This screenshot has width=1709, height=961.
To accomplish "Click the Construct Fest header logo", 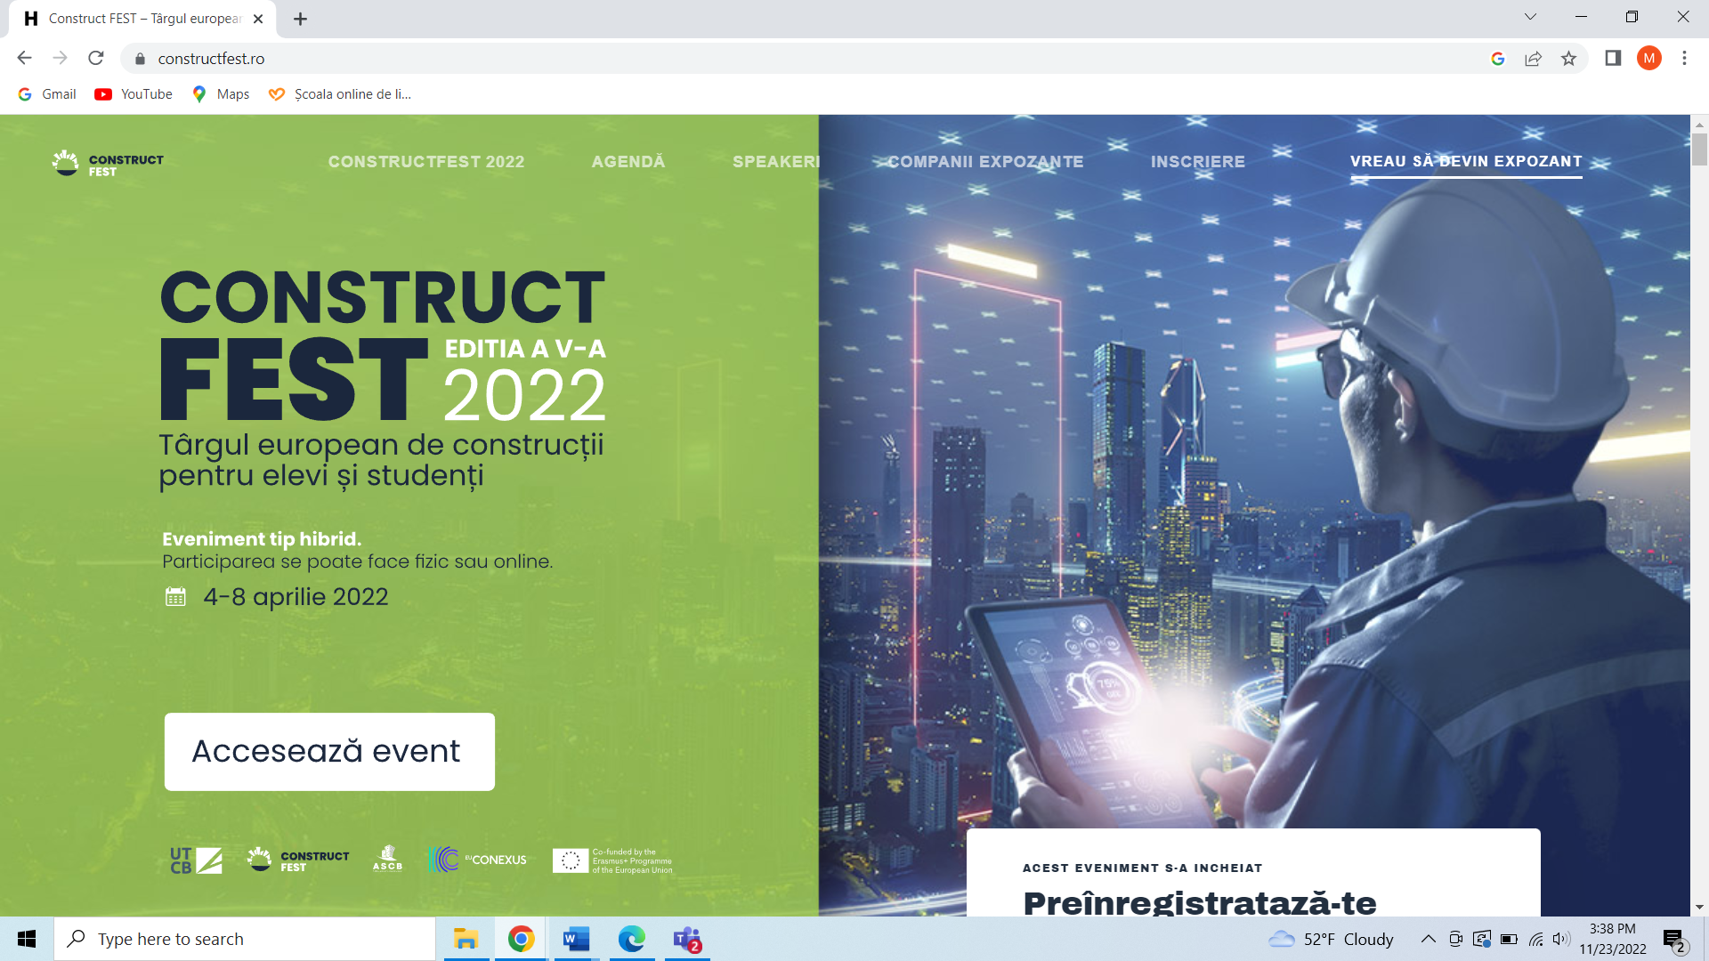I will 108,164.
